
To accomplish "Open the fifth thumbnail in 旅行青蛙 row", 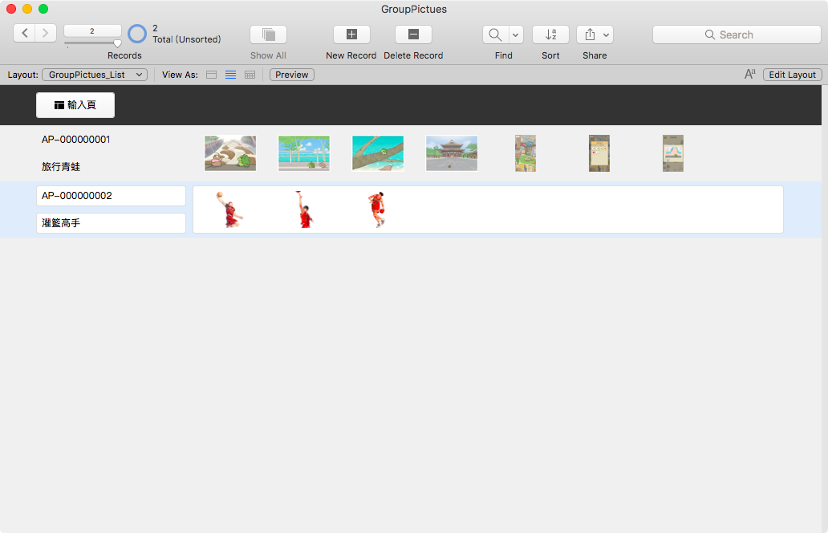I will click(x=526, y=153).
